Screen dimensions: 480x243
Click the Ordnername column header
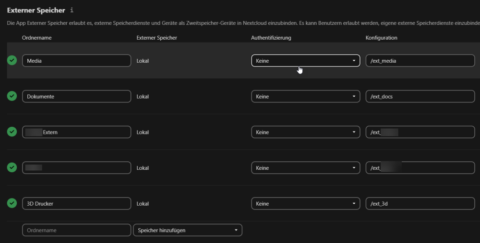point(37,38)
